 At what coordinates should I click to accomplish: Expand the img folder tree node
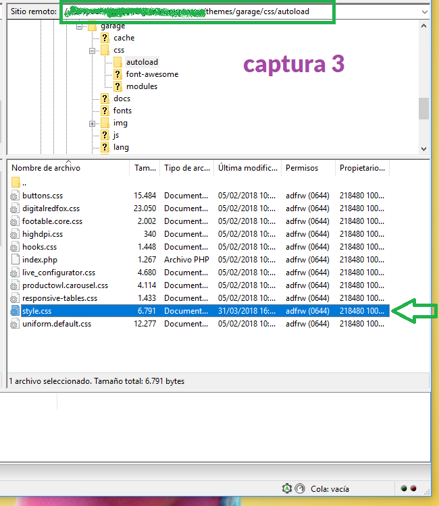(x=92, y=123)
